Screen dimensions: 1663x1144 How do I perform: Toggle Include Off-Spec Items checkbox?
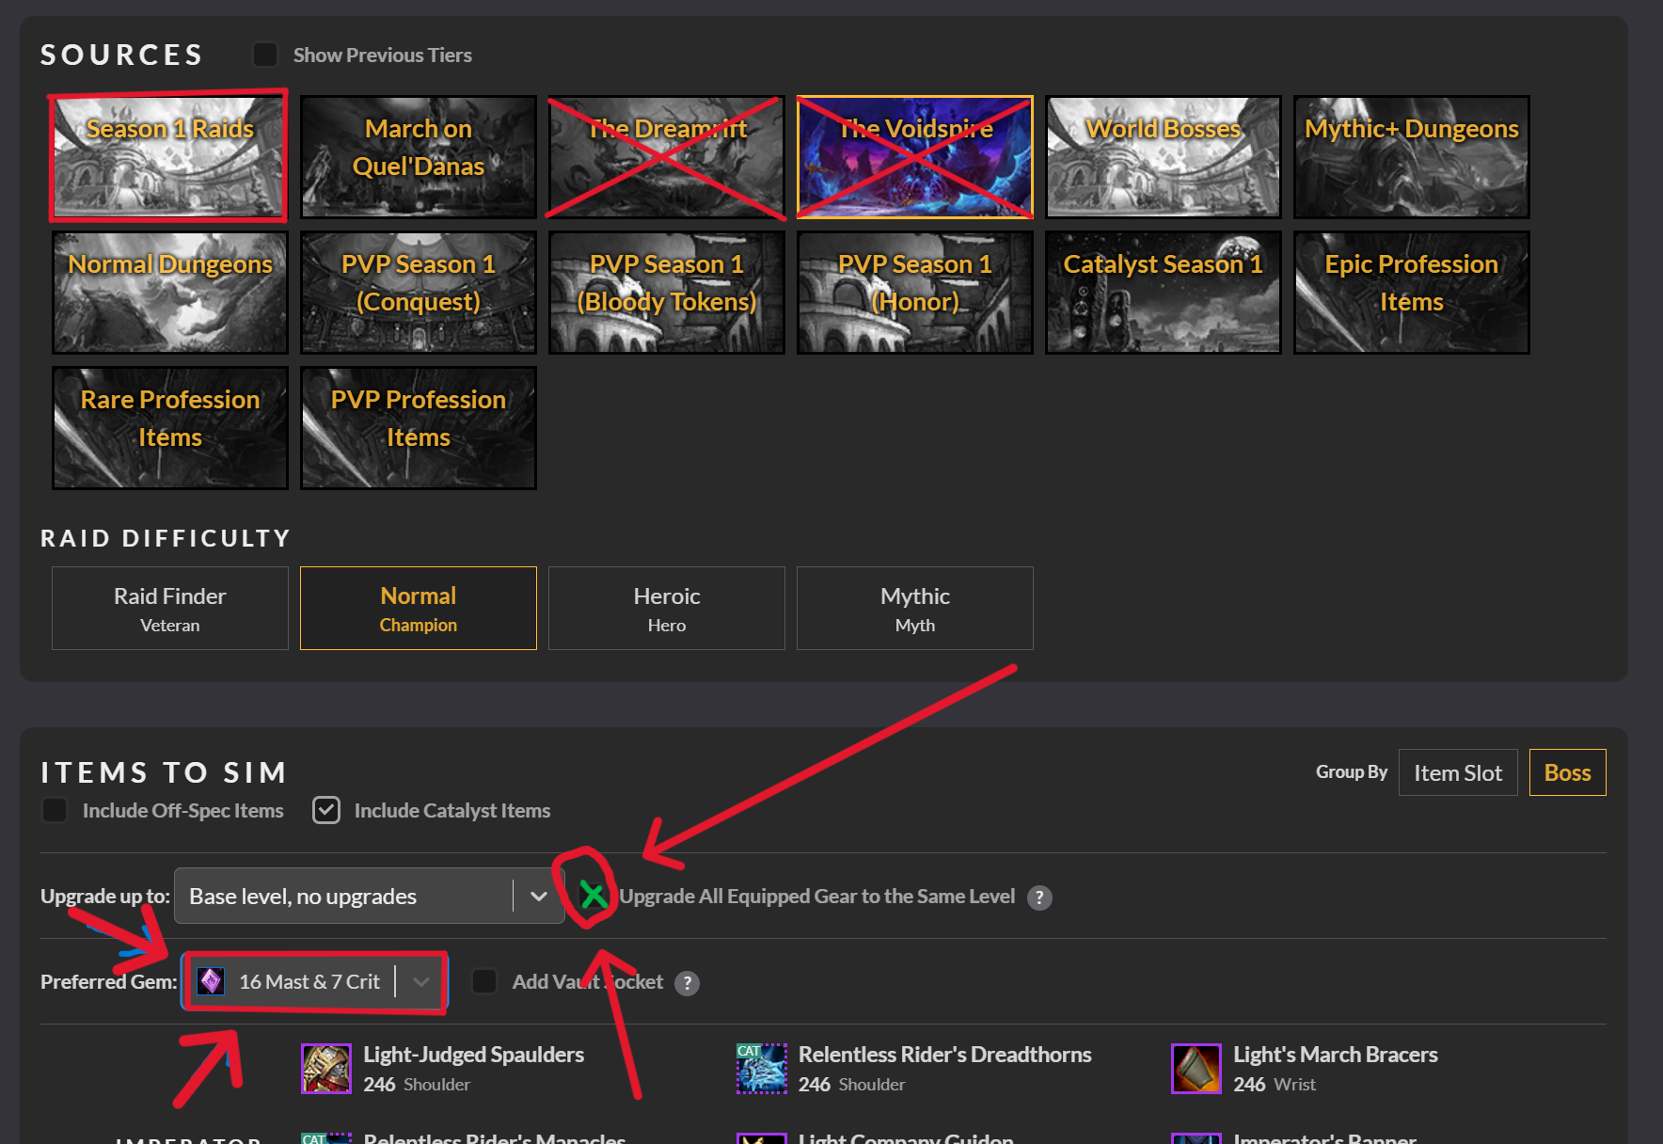(55, 810)
